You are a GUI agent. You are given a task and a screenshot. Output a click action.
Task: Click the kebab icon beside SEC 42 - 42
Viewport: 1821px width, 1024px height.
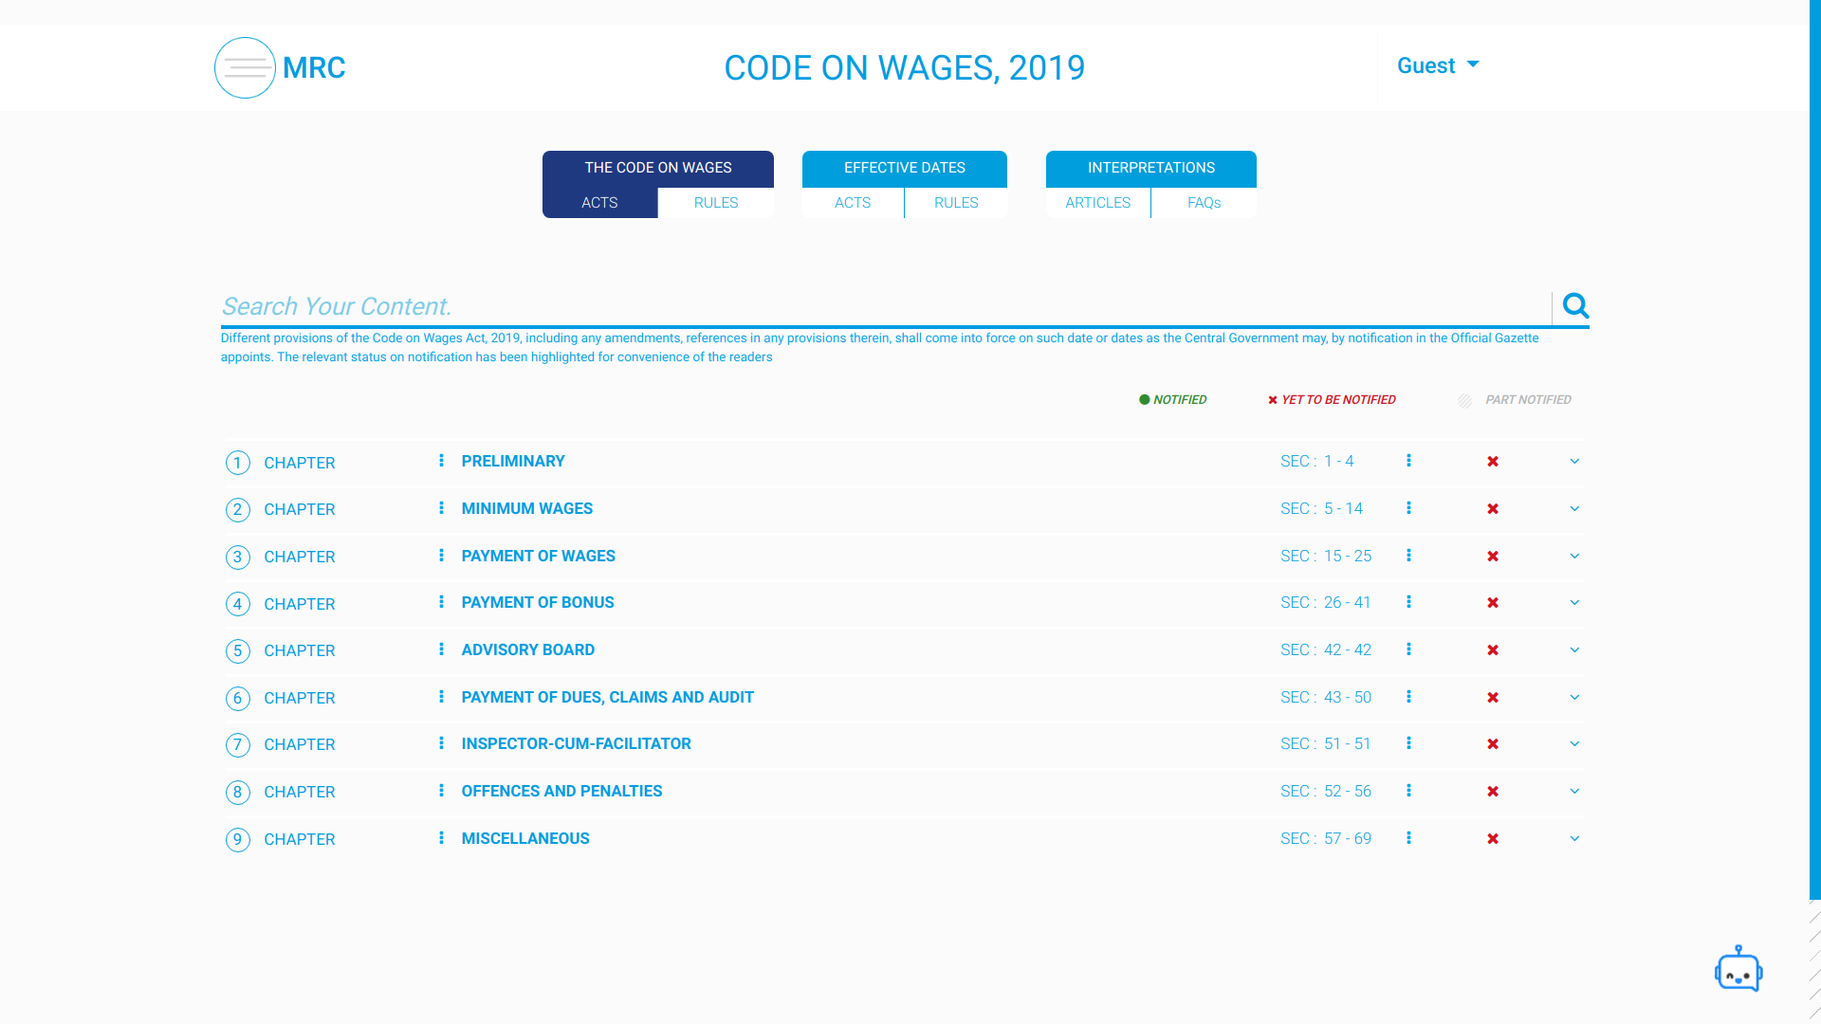[x=1408, y=649]
